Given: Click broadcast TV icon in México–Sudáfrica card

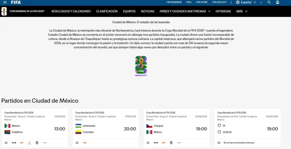Looking at the screenshot, I should pyautogui.click(x=6, y=143).
